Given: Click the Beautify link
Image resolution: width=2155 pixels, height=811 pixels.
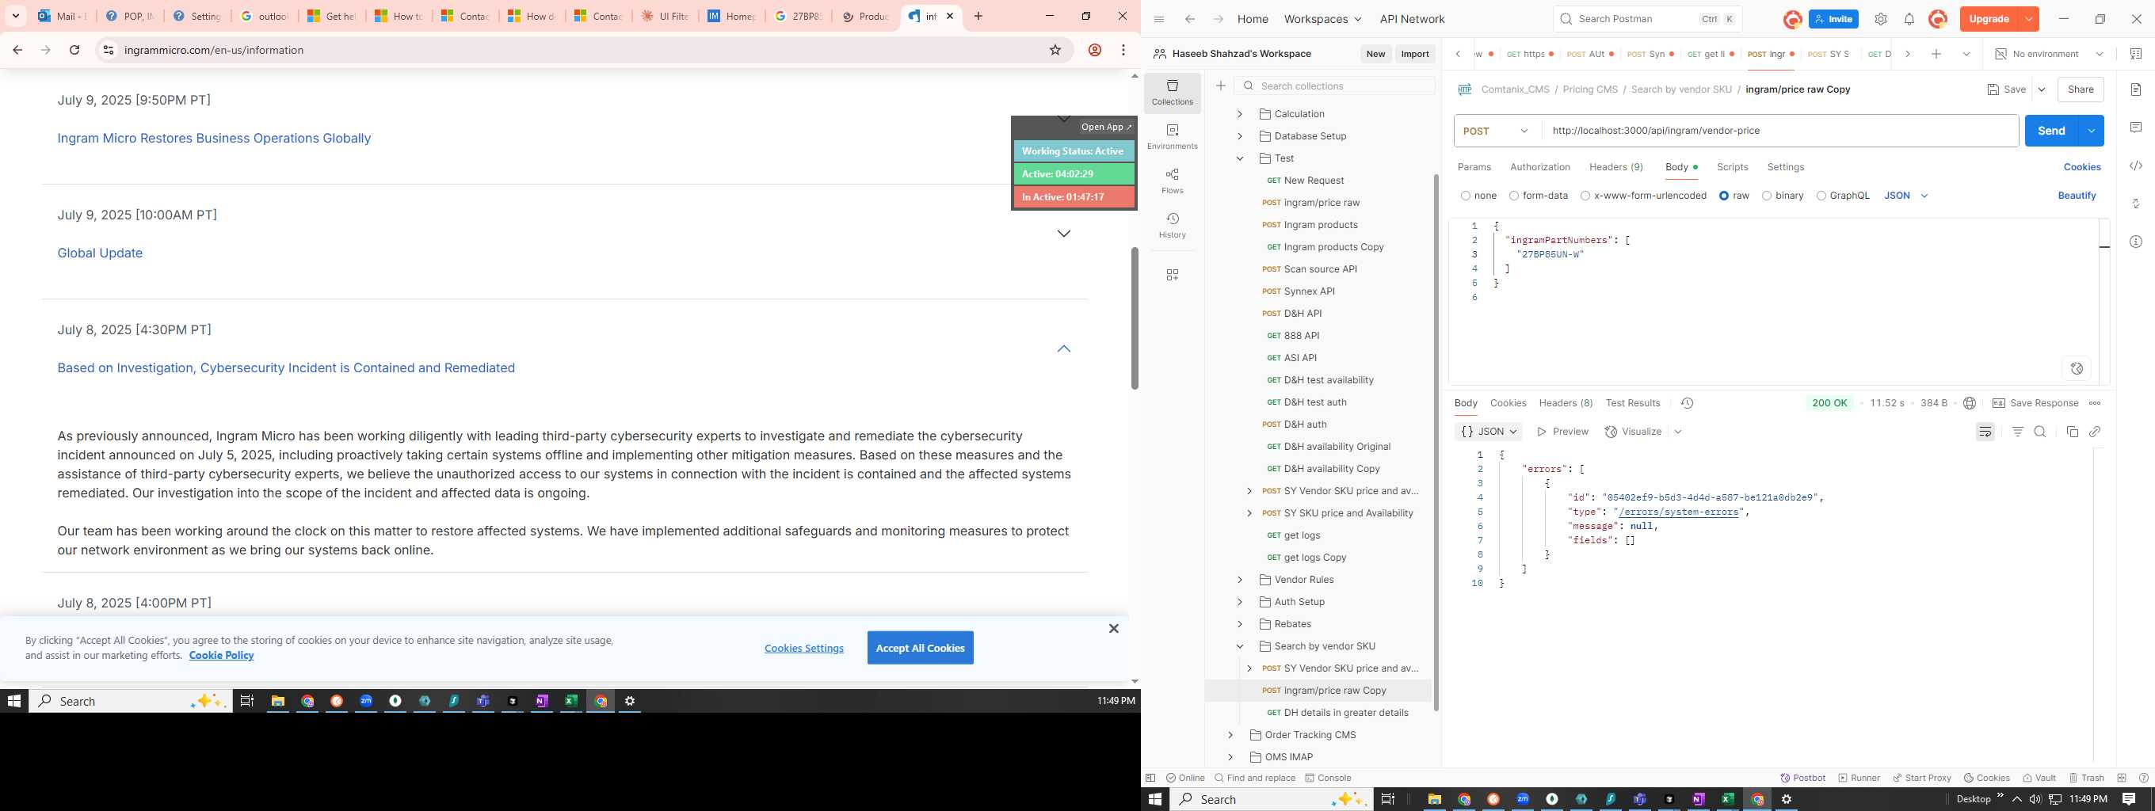Looking at the screenshot, I should [2077, 196].
